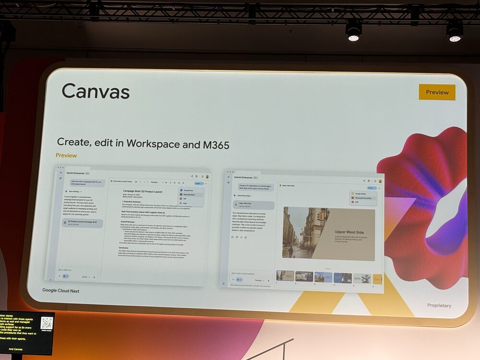Click thumbs up under Upper West Side response
Image resolution: width=480 pixels, height=360 pixels.
(x=232, y=237)
